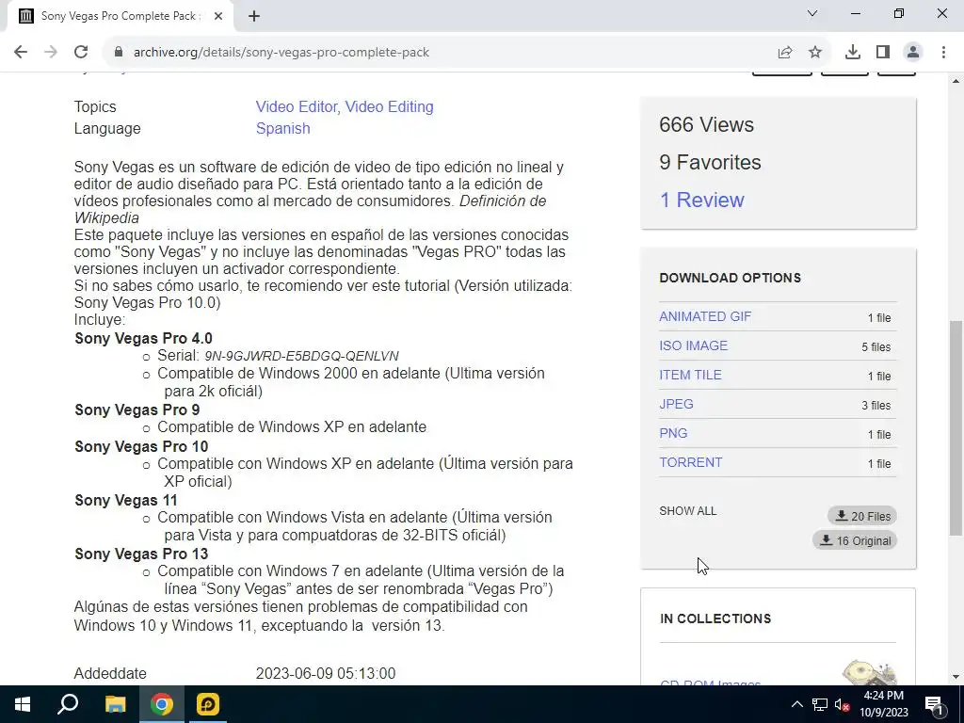Viewport: 964px width, 723px height.
Task: Go back to the previous page
Action: pyautogui.click(x=21, y=53)
